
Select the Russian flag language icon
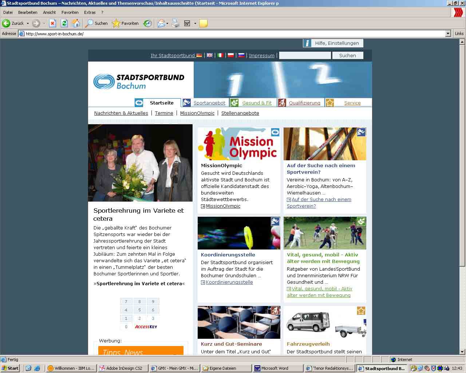241,55
